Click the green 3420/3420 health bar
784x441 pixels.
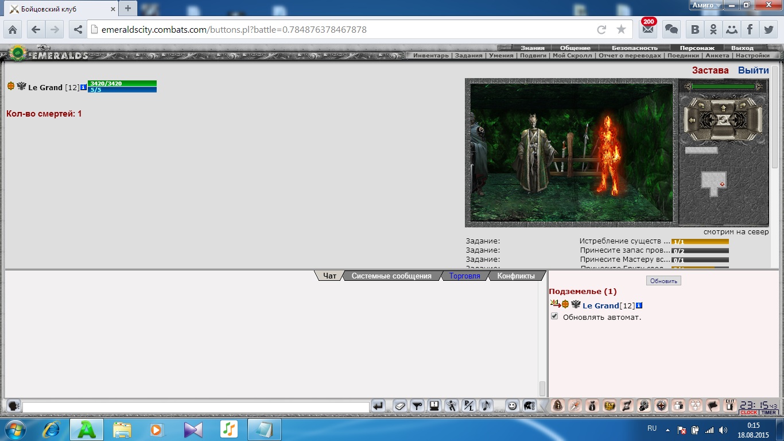pos(122,83)
